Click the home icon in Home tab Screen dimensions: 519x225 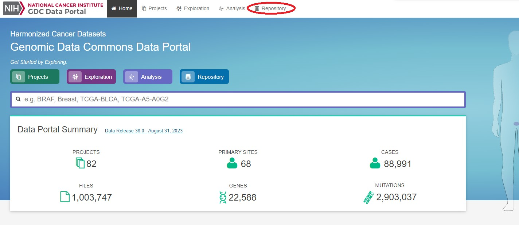[114, 8]
